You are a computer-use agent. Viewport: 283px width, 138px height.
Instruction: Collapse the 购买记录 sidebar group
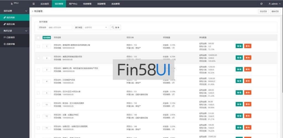[26, 31]
